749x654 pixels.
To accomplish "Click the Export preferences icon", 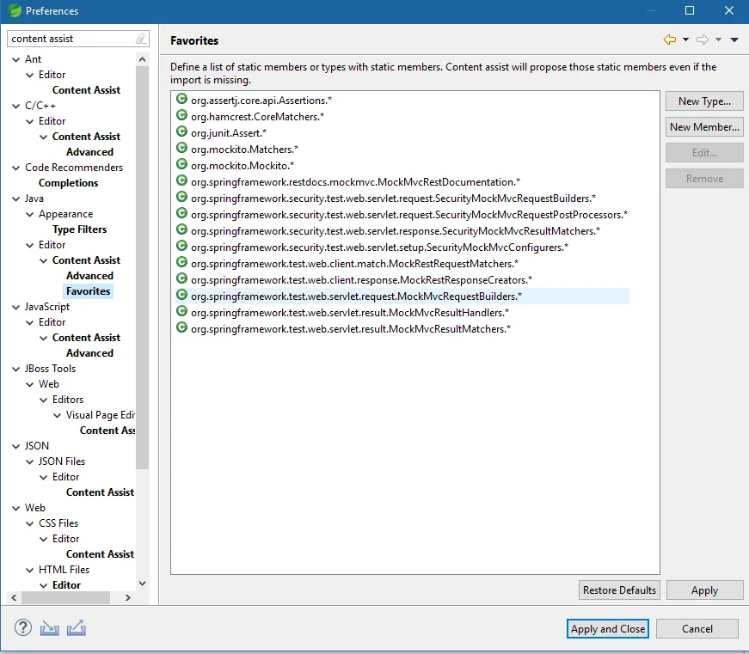I will point(76,628).
